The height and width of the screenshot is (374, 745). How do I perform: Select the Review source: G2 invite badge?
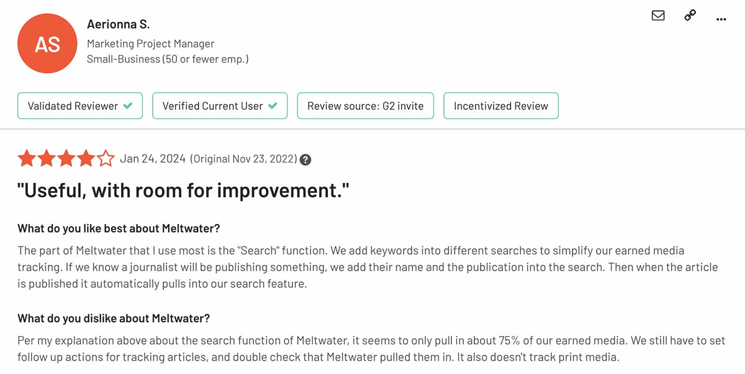(x=365, y=106)
